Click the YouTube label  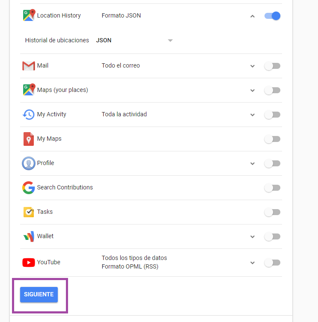click(x=48, y=262)
